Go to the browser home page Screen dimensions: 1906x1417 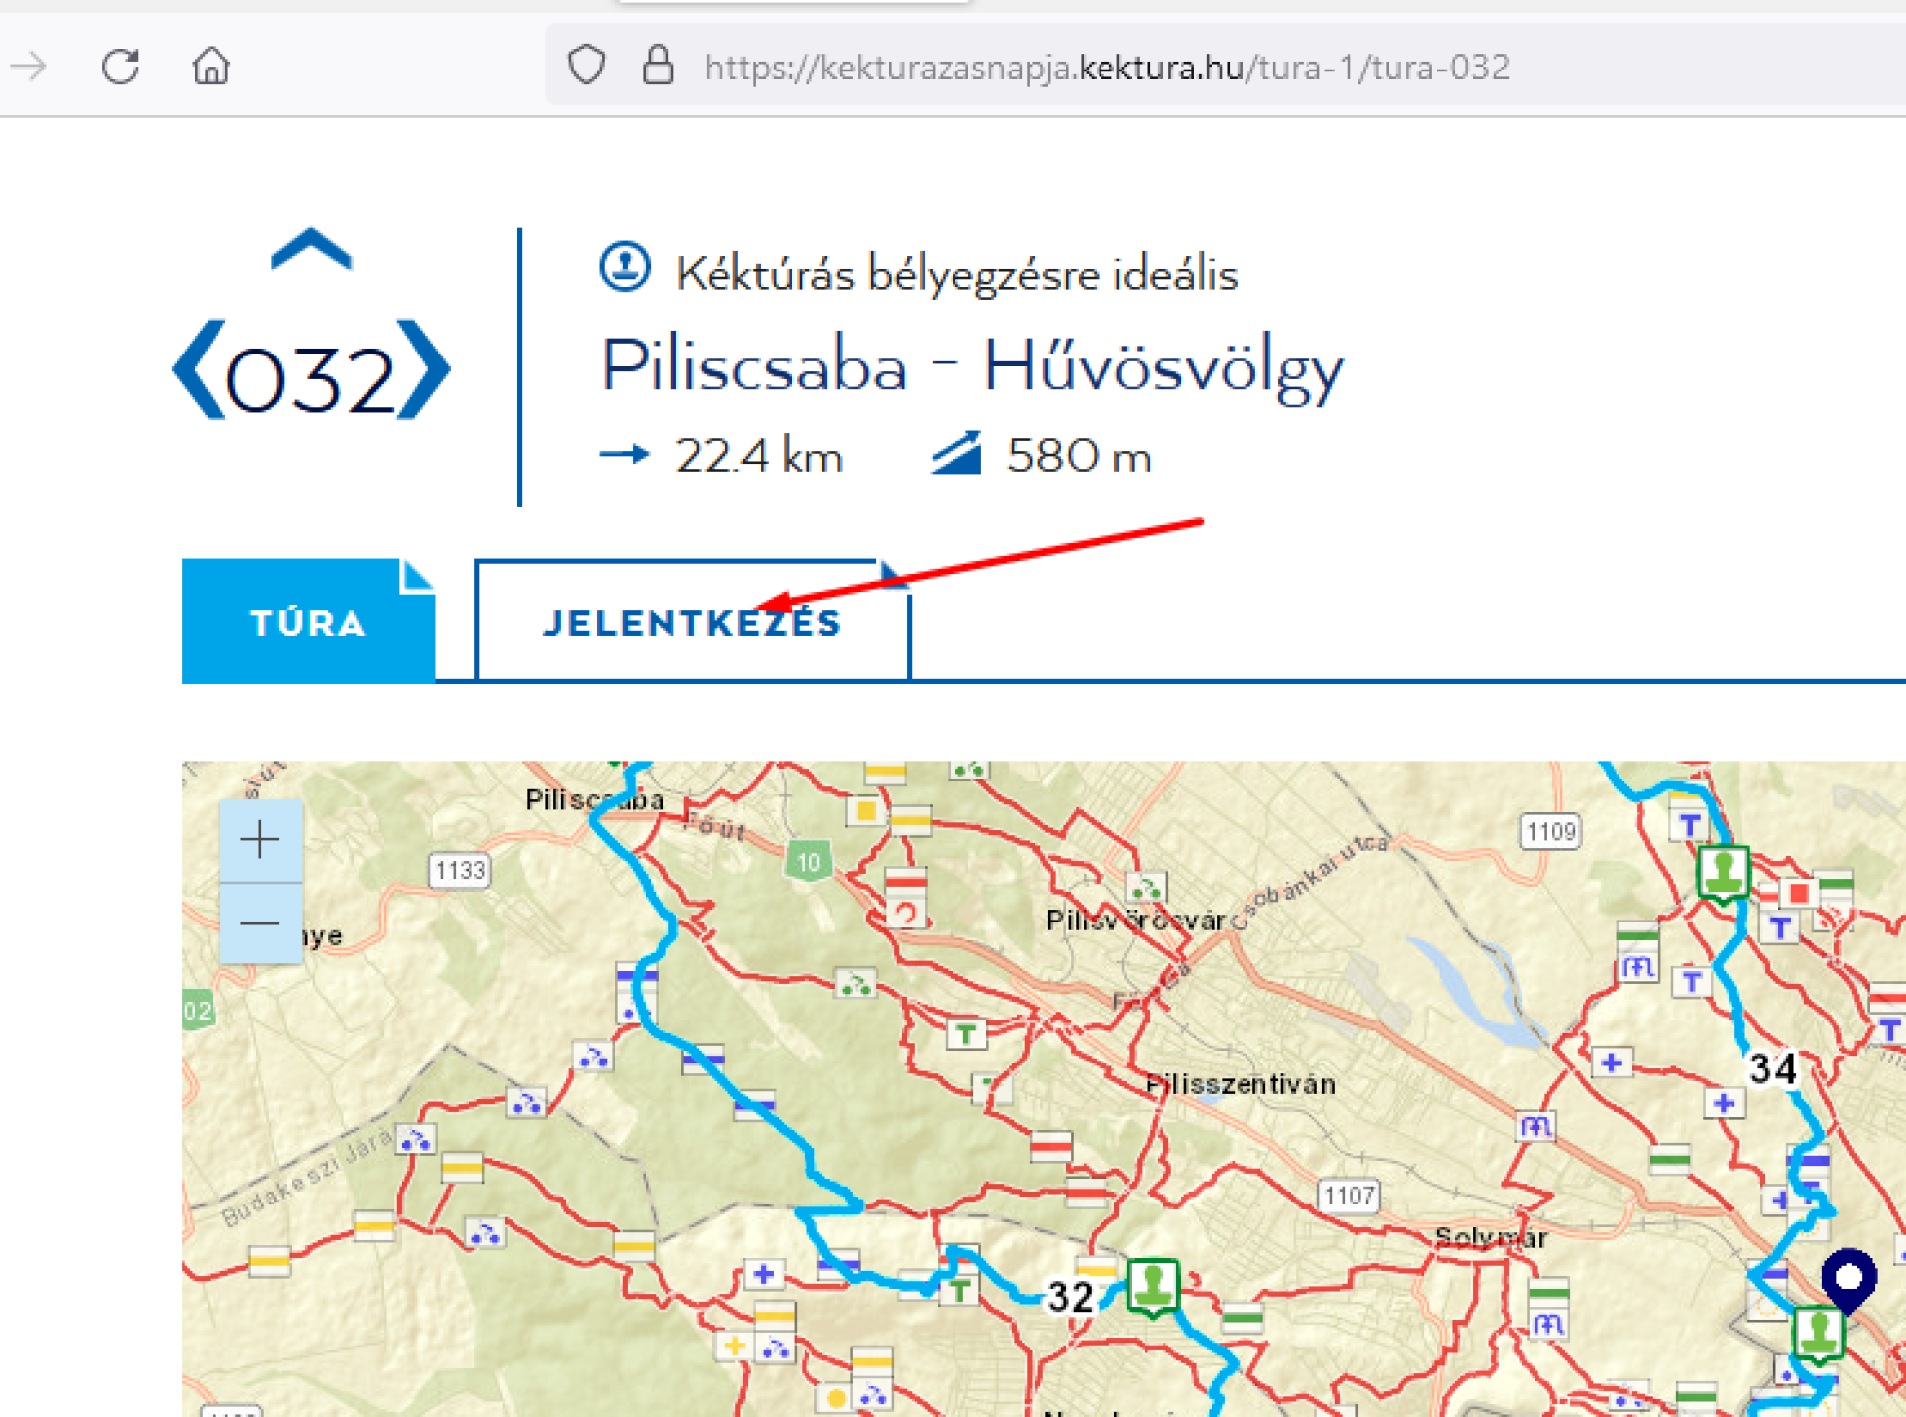(211, 68)
